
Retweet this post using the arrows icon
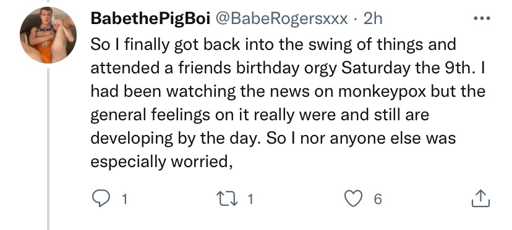click(228, 199)
